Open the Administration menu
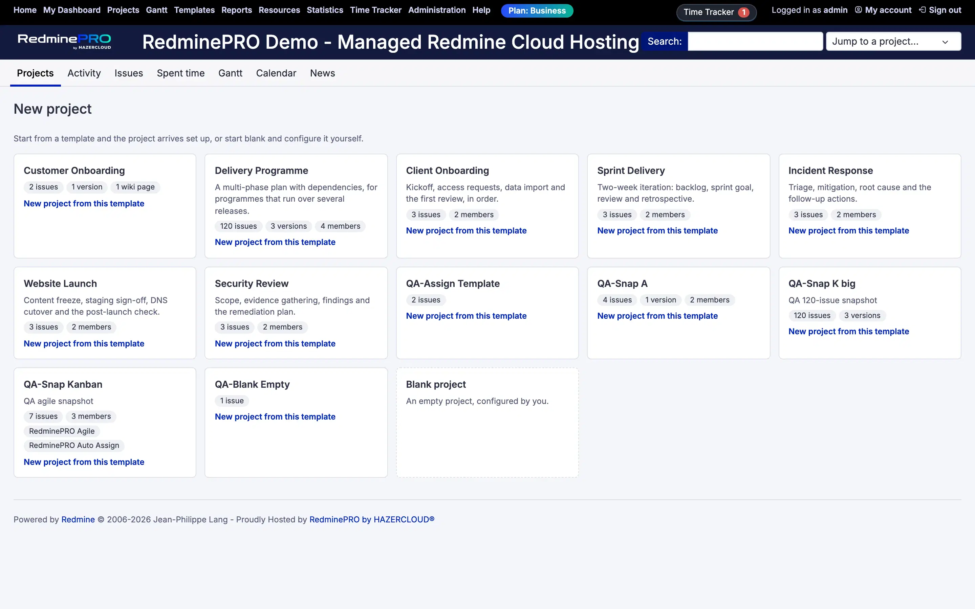The image size is (975, 609). 437,10
